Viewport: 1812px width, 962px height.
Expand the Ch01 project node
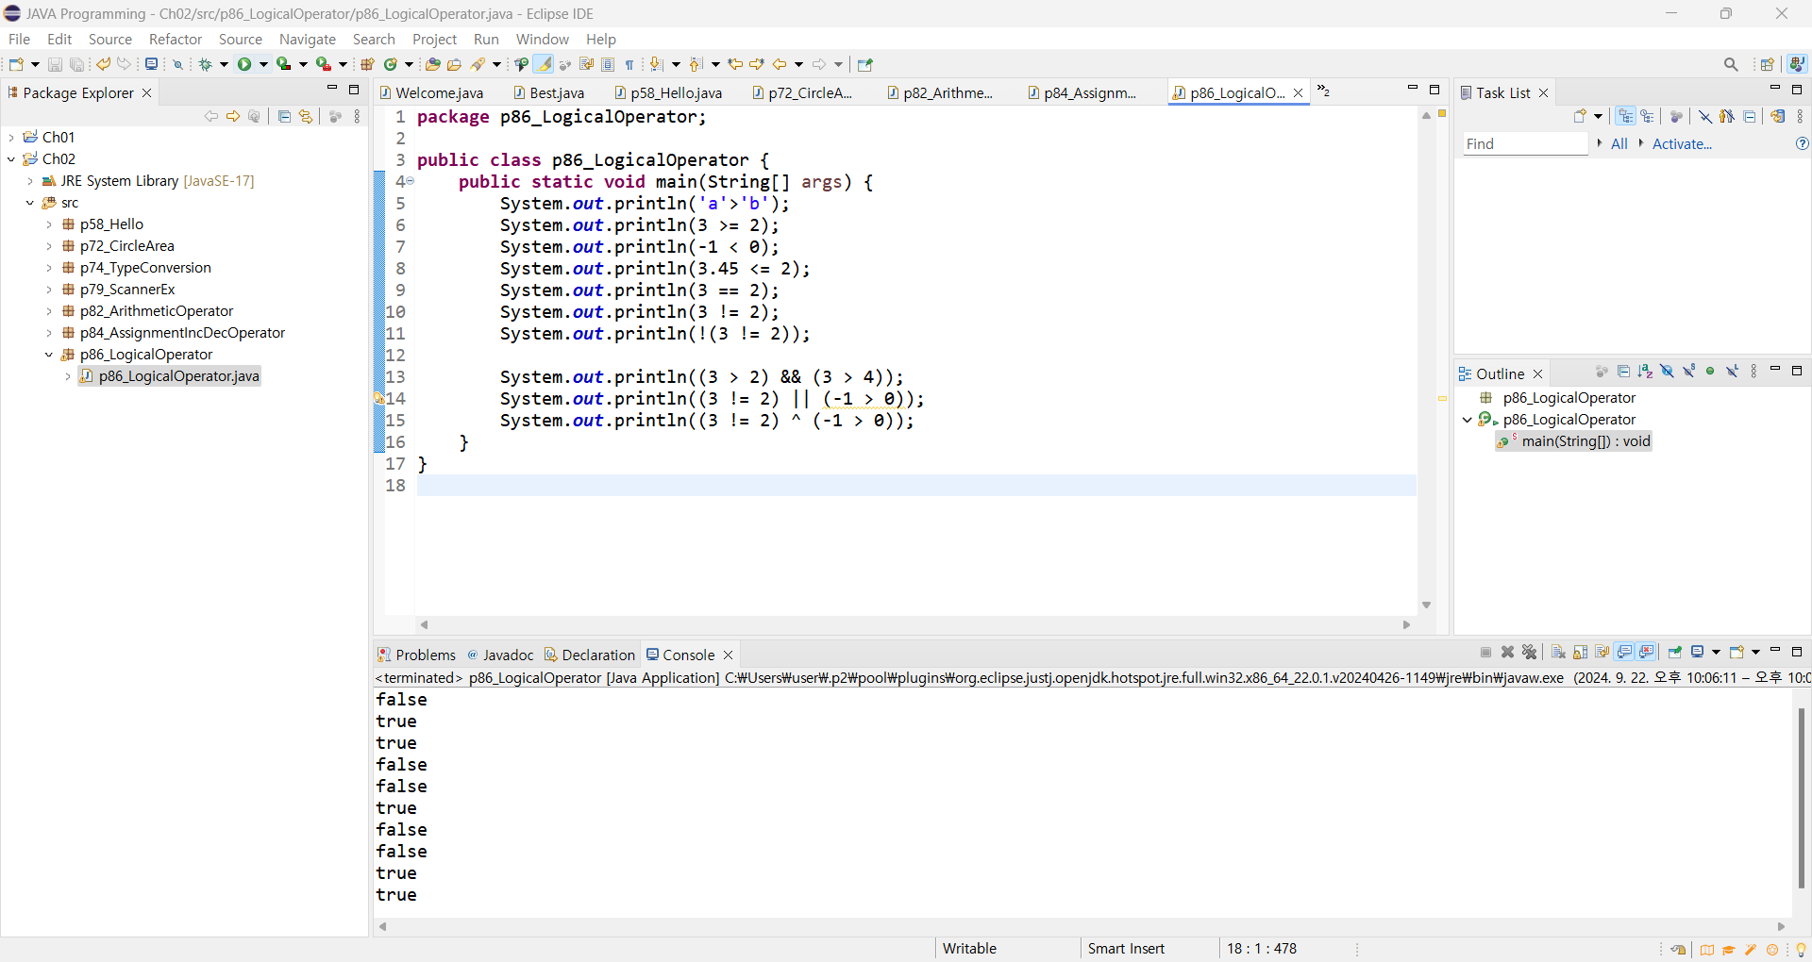[11, 137]
